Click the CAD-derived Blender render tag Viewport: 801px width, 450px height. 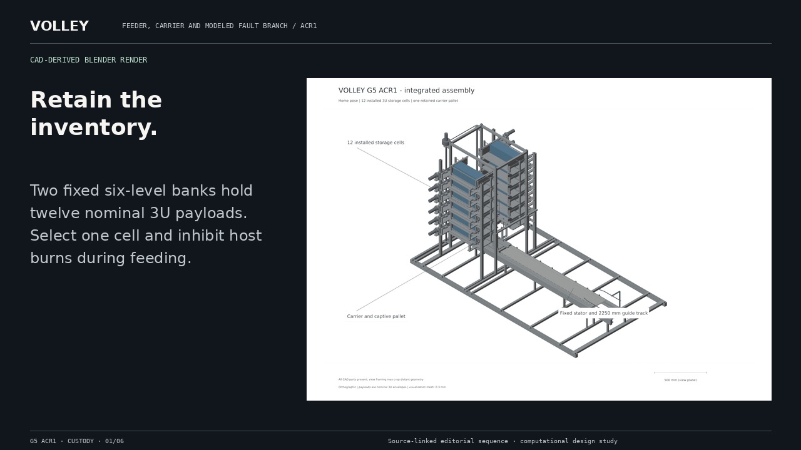88,60
